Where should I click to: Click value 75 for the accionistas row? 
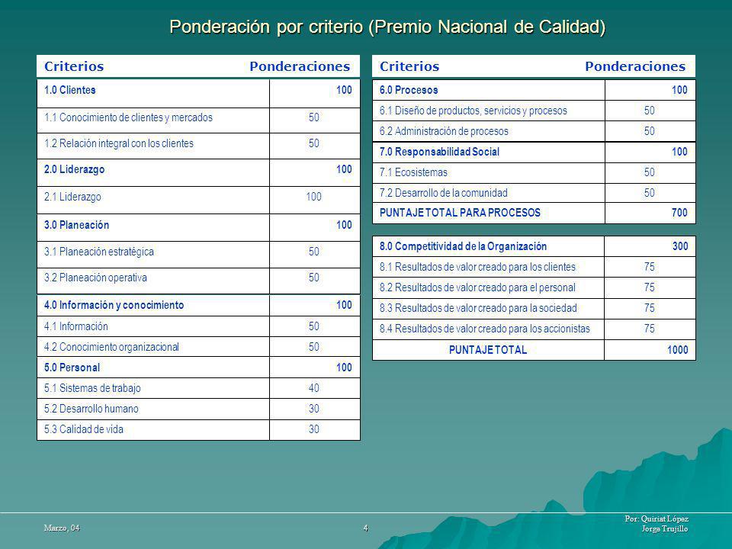pyautogui.click(x=650, y=329)
